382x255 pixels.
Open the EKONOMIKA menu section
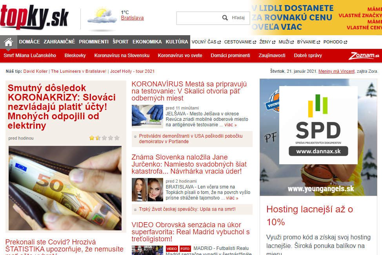click(x=147, y=42)
